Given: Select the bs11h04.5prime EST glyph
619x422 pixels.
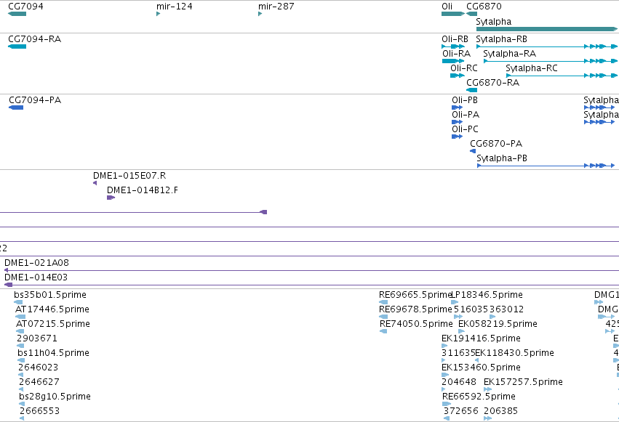Looking at the screenshot, I should (21, 360).
